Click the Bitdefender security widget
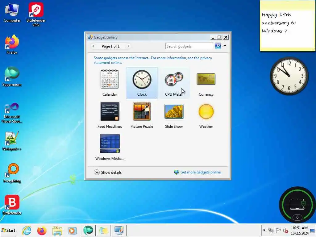The height and width of the screenshot is (237, 316). point(297,205)
